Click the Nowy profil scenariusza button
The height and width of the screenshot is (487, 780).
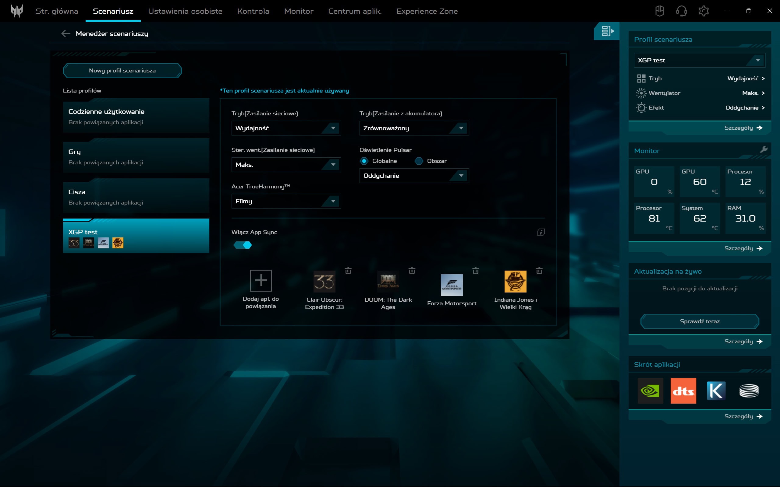pos(122,71)
